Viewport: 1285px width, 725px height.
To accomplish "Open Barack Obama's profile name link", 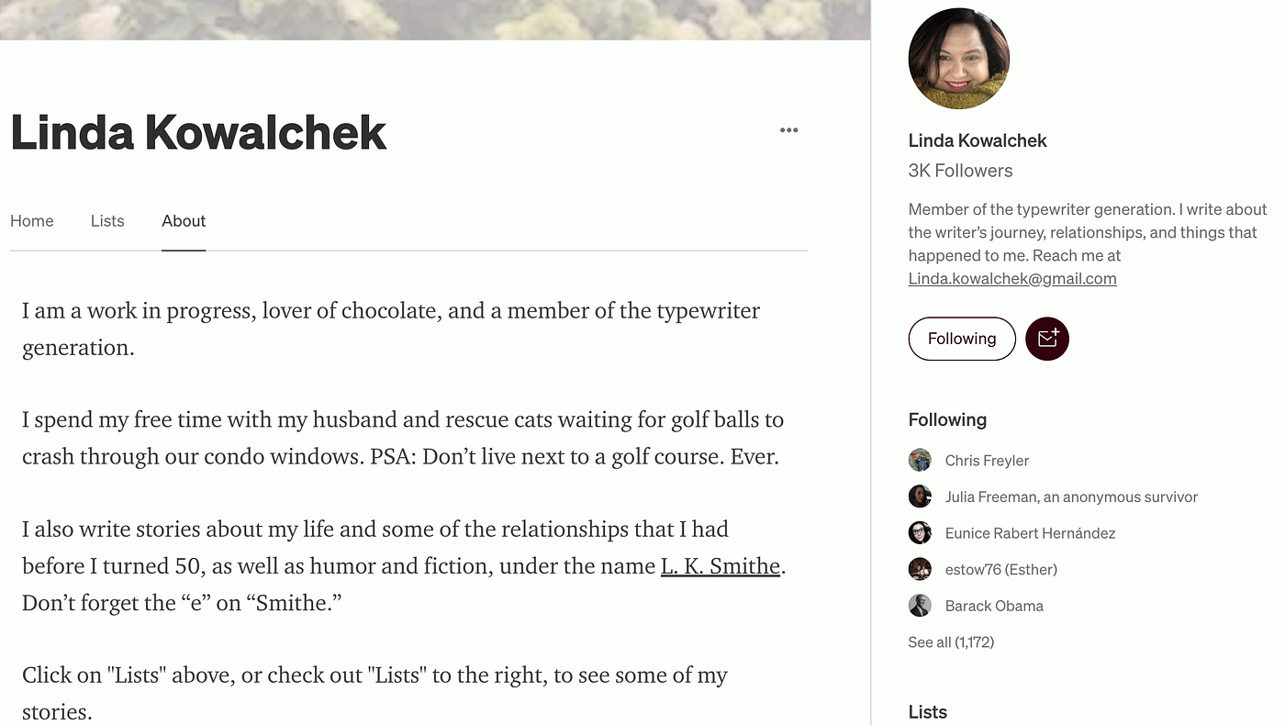I will tap(994, 606).
